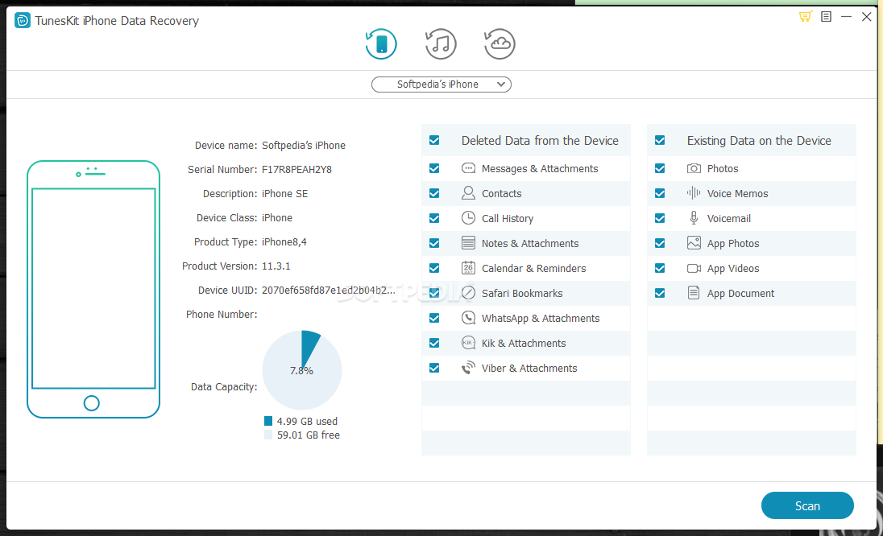The image size is (883, 536).
Task: Start scanning with the Scan button
Action: point(806,505)
